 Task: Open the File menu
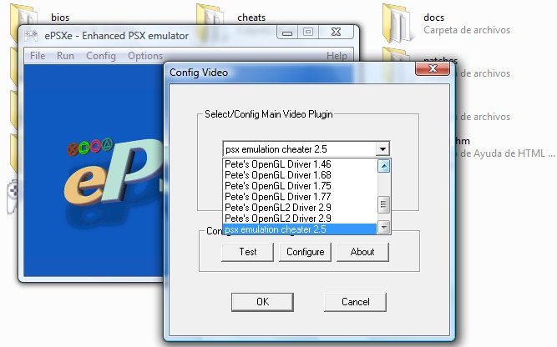pos(37,56)
